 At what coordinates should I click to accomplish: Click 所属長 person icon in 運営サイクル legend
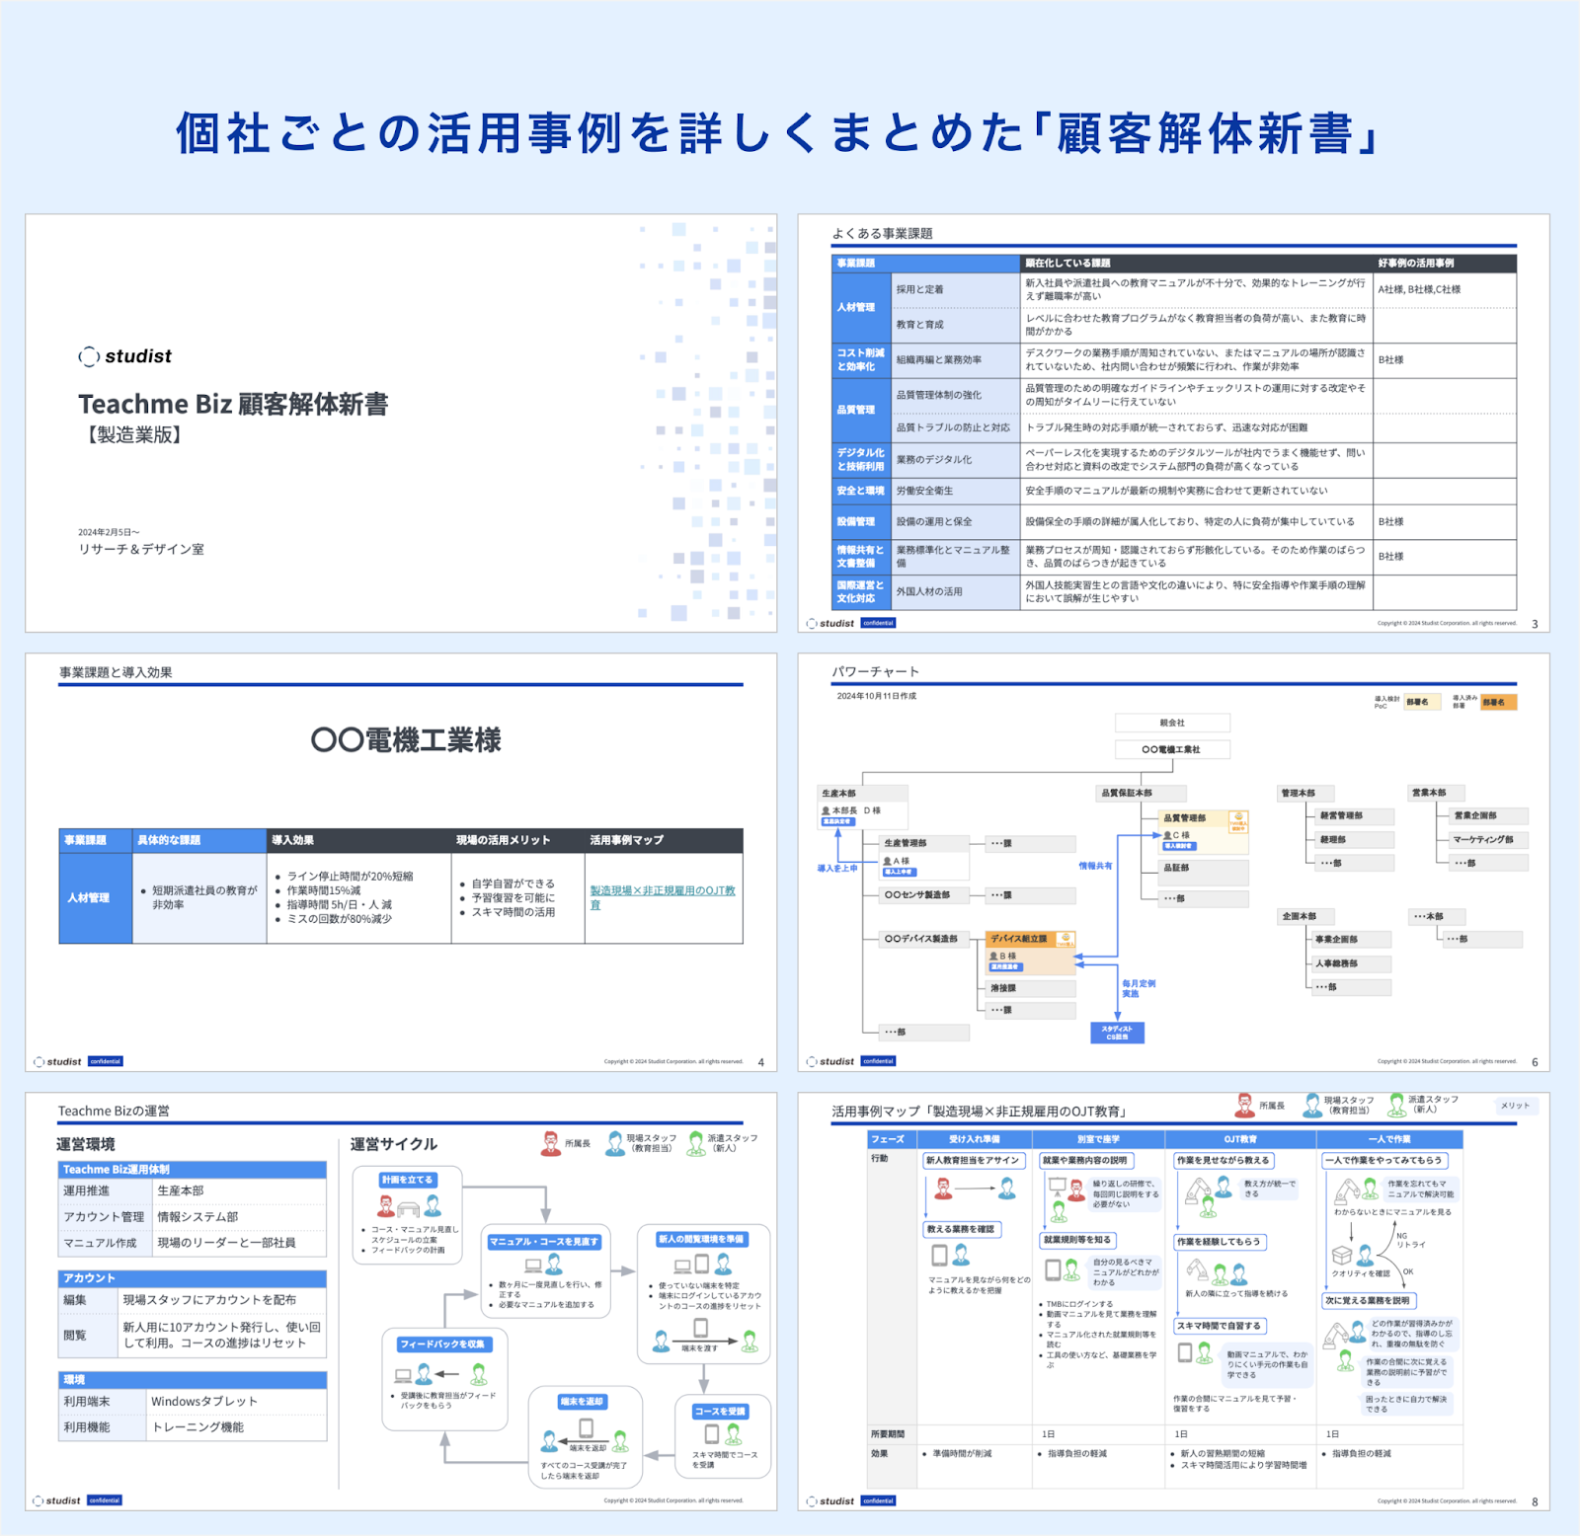click(x=550, y=1143)
